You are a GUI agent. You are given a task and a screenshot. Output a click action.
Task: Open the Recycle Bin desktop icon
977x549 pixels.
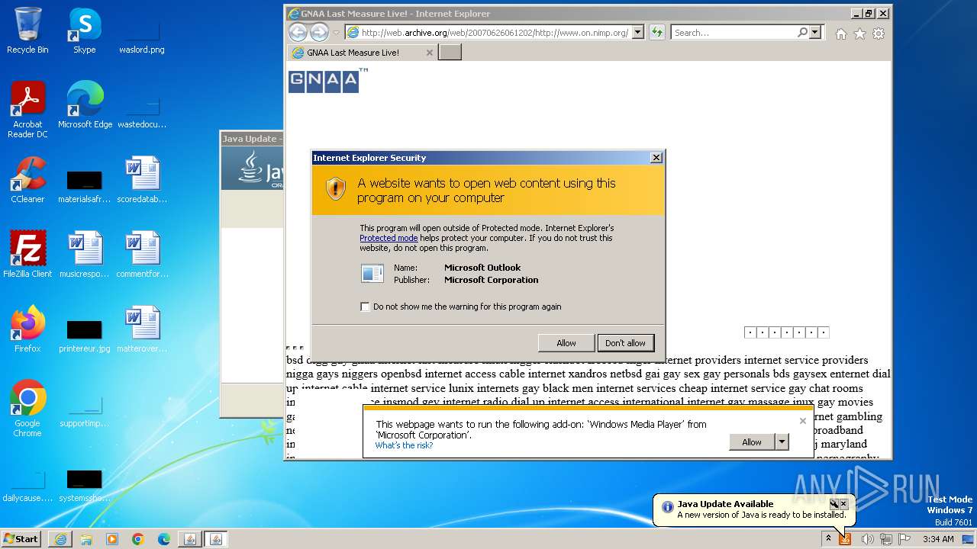tap(27, 31)
